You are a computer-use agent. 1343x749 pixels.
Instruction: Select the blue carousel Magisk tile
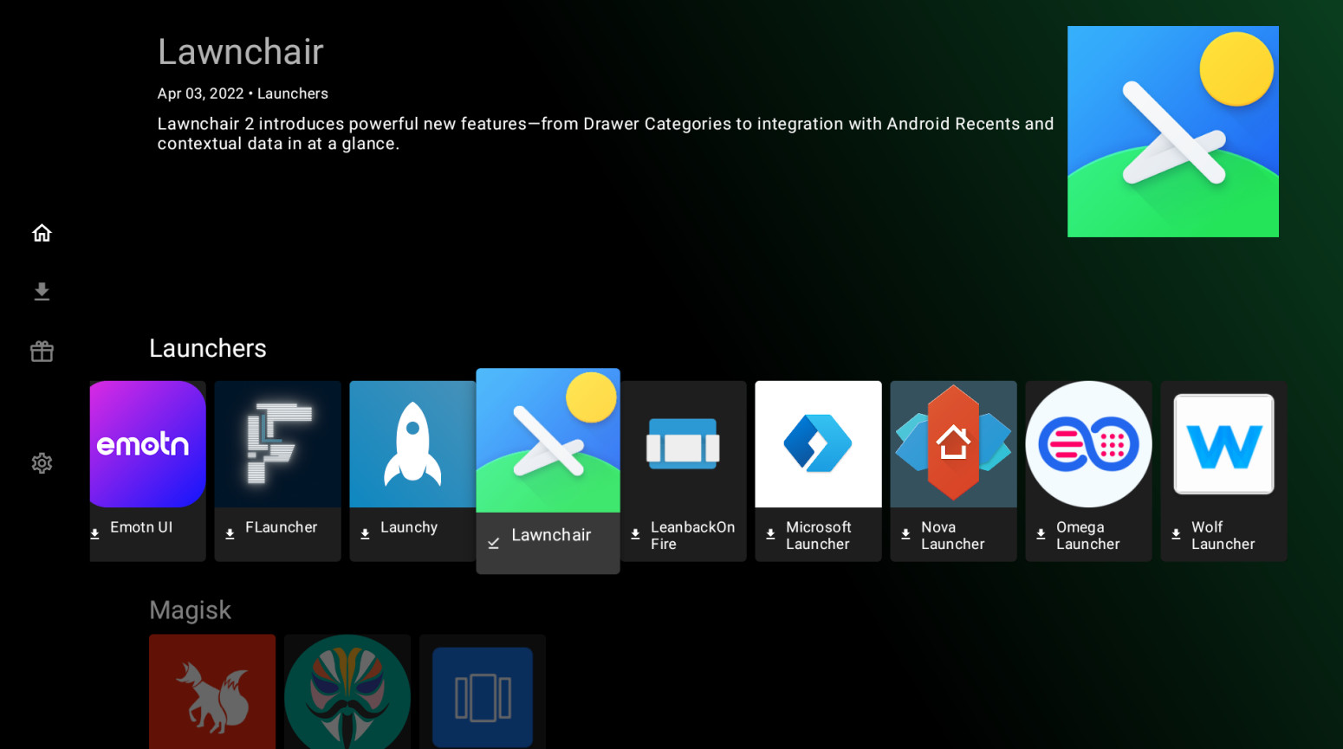coord(483,691)
